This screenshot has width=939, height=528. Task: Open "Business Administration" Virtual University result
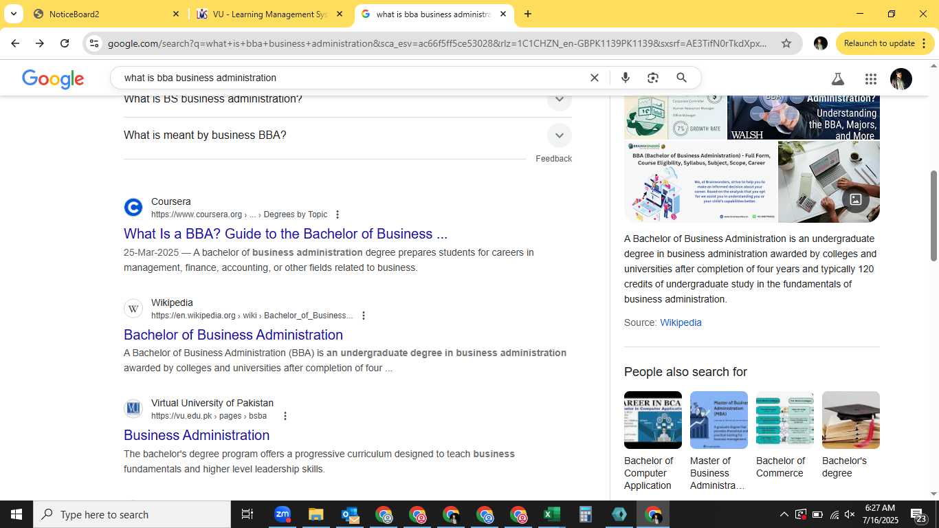pos(197,435)
